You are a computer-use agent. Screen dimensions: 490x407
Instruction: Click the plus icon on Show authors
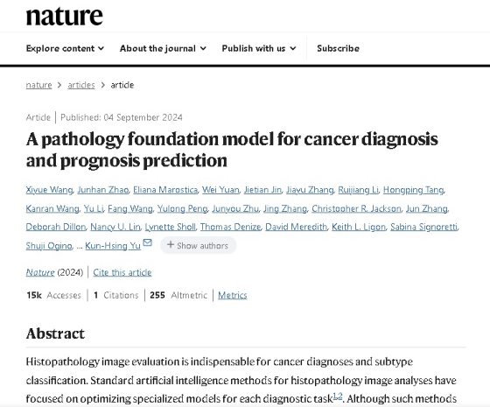click(171, 245)
